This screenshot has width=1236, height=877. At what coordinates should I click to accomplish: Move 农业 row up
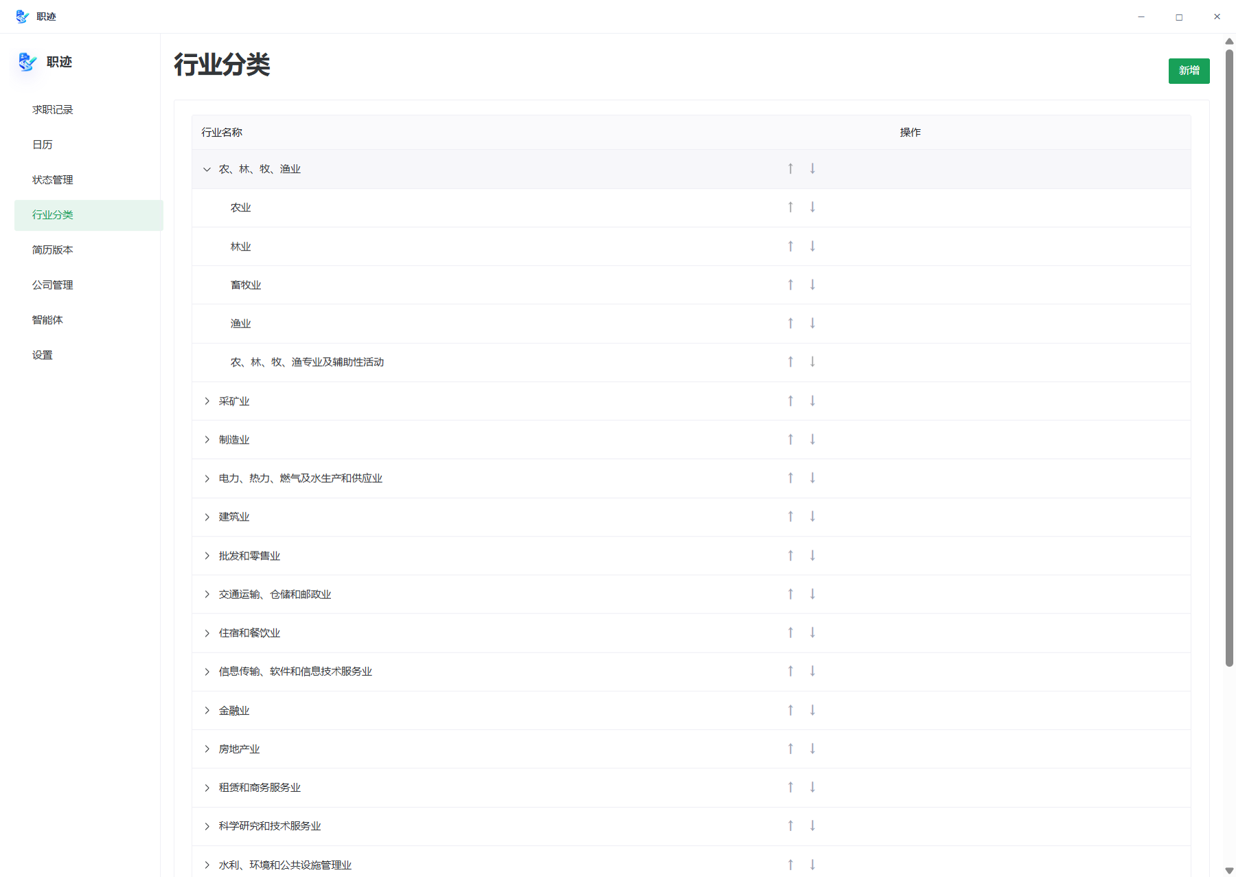790,207
